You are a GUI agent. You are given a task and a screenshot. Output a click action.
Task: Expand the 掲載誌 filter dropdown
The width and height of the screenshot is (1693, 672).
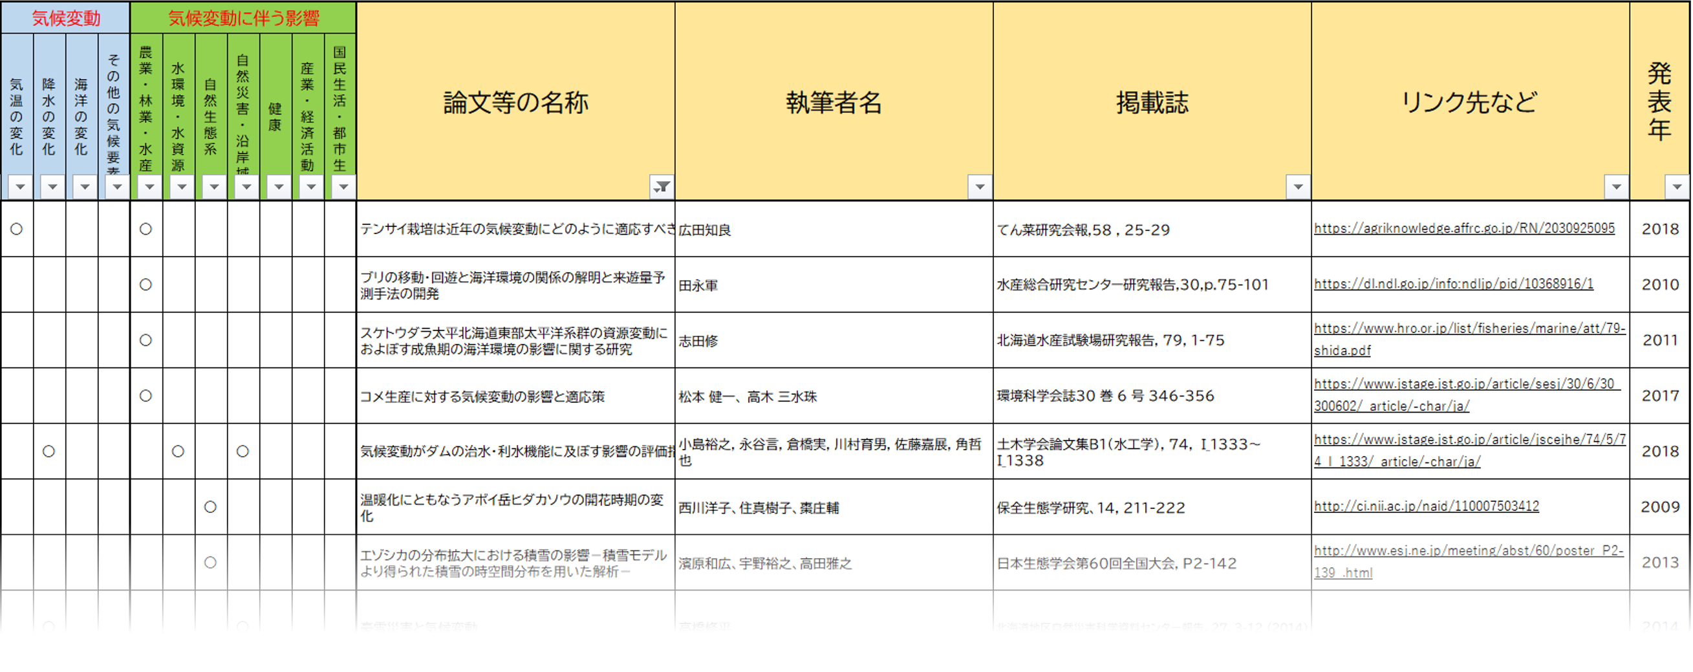tap(1297, 187)
